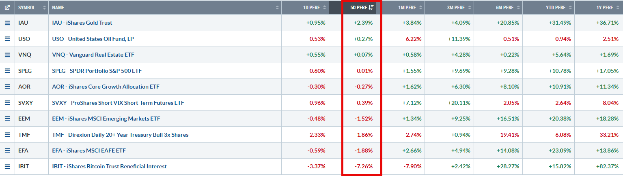The image size is (623, 176).
Task: Sort by 1M PERF column header
Action: pos(401,7)
